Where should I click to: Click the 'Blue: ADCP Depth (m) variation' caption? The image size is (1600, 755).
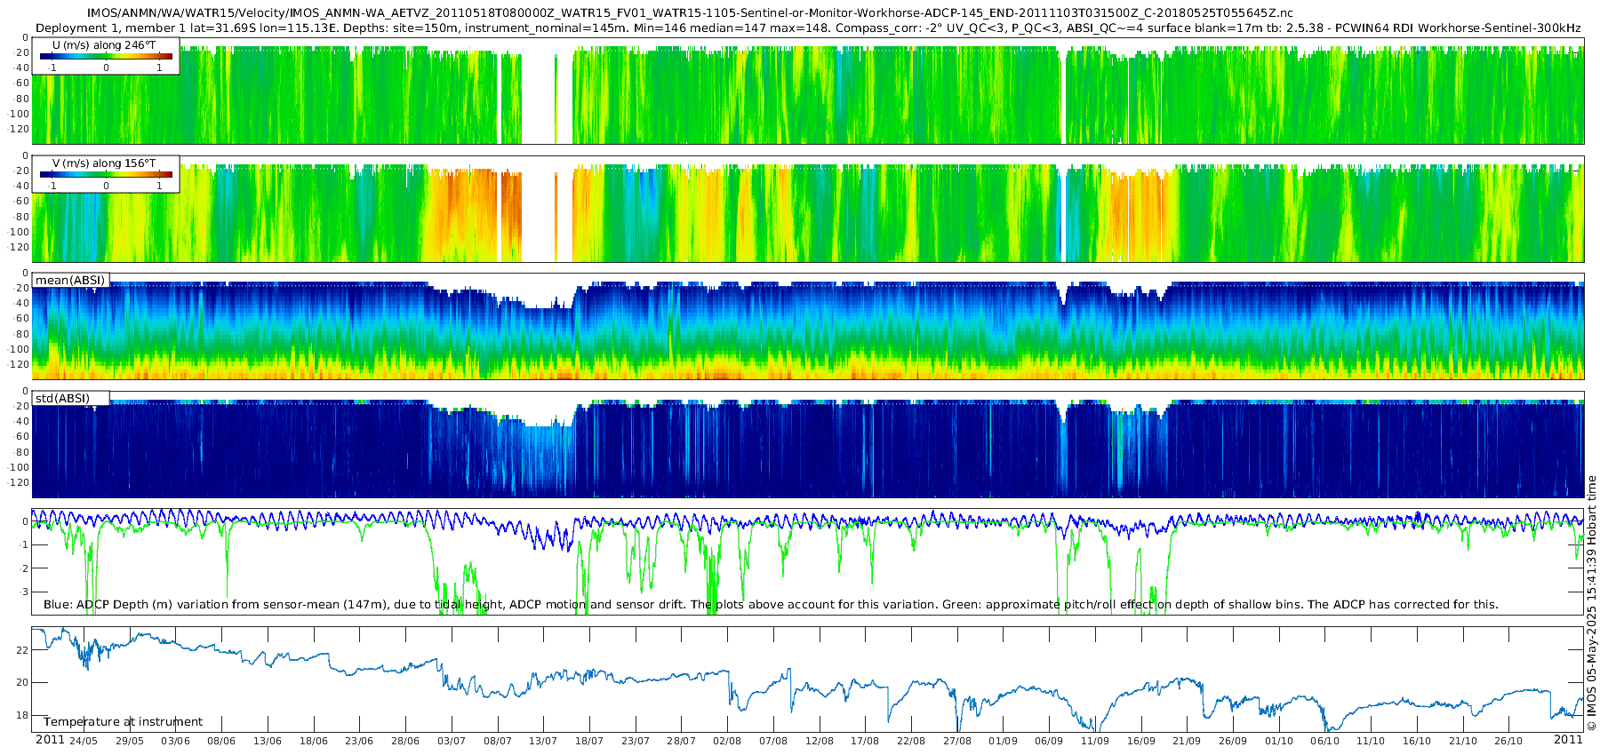click(771, 604)
